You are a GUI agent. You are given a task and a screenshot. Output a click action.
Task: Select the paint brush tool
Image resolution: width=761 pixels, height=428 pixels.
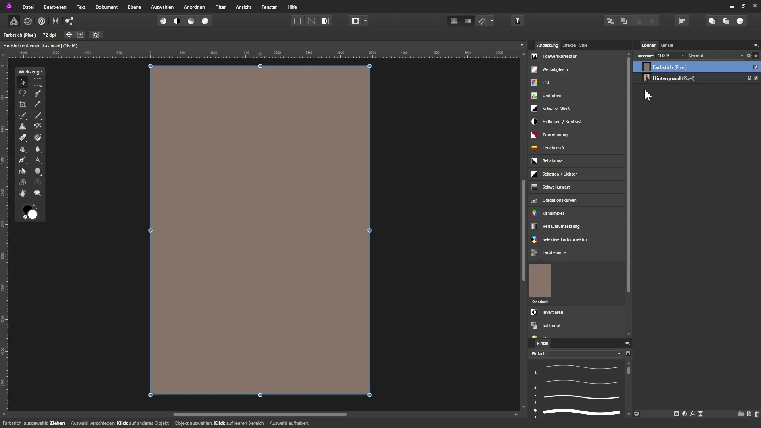[38, 115]
